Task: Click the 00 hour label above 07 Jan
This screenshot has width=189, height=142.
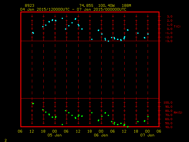Action: [147, 131]
